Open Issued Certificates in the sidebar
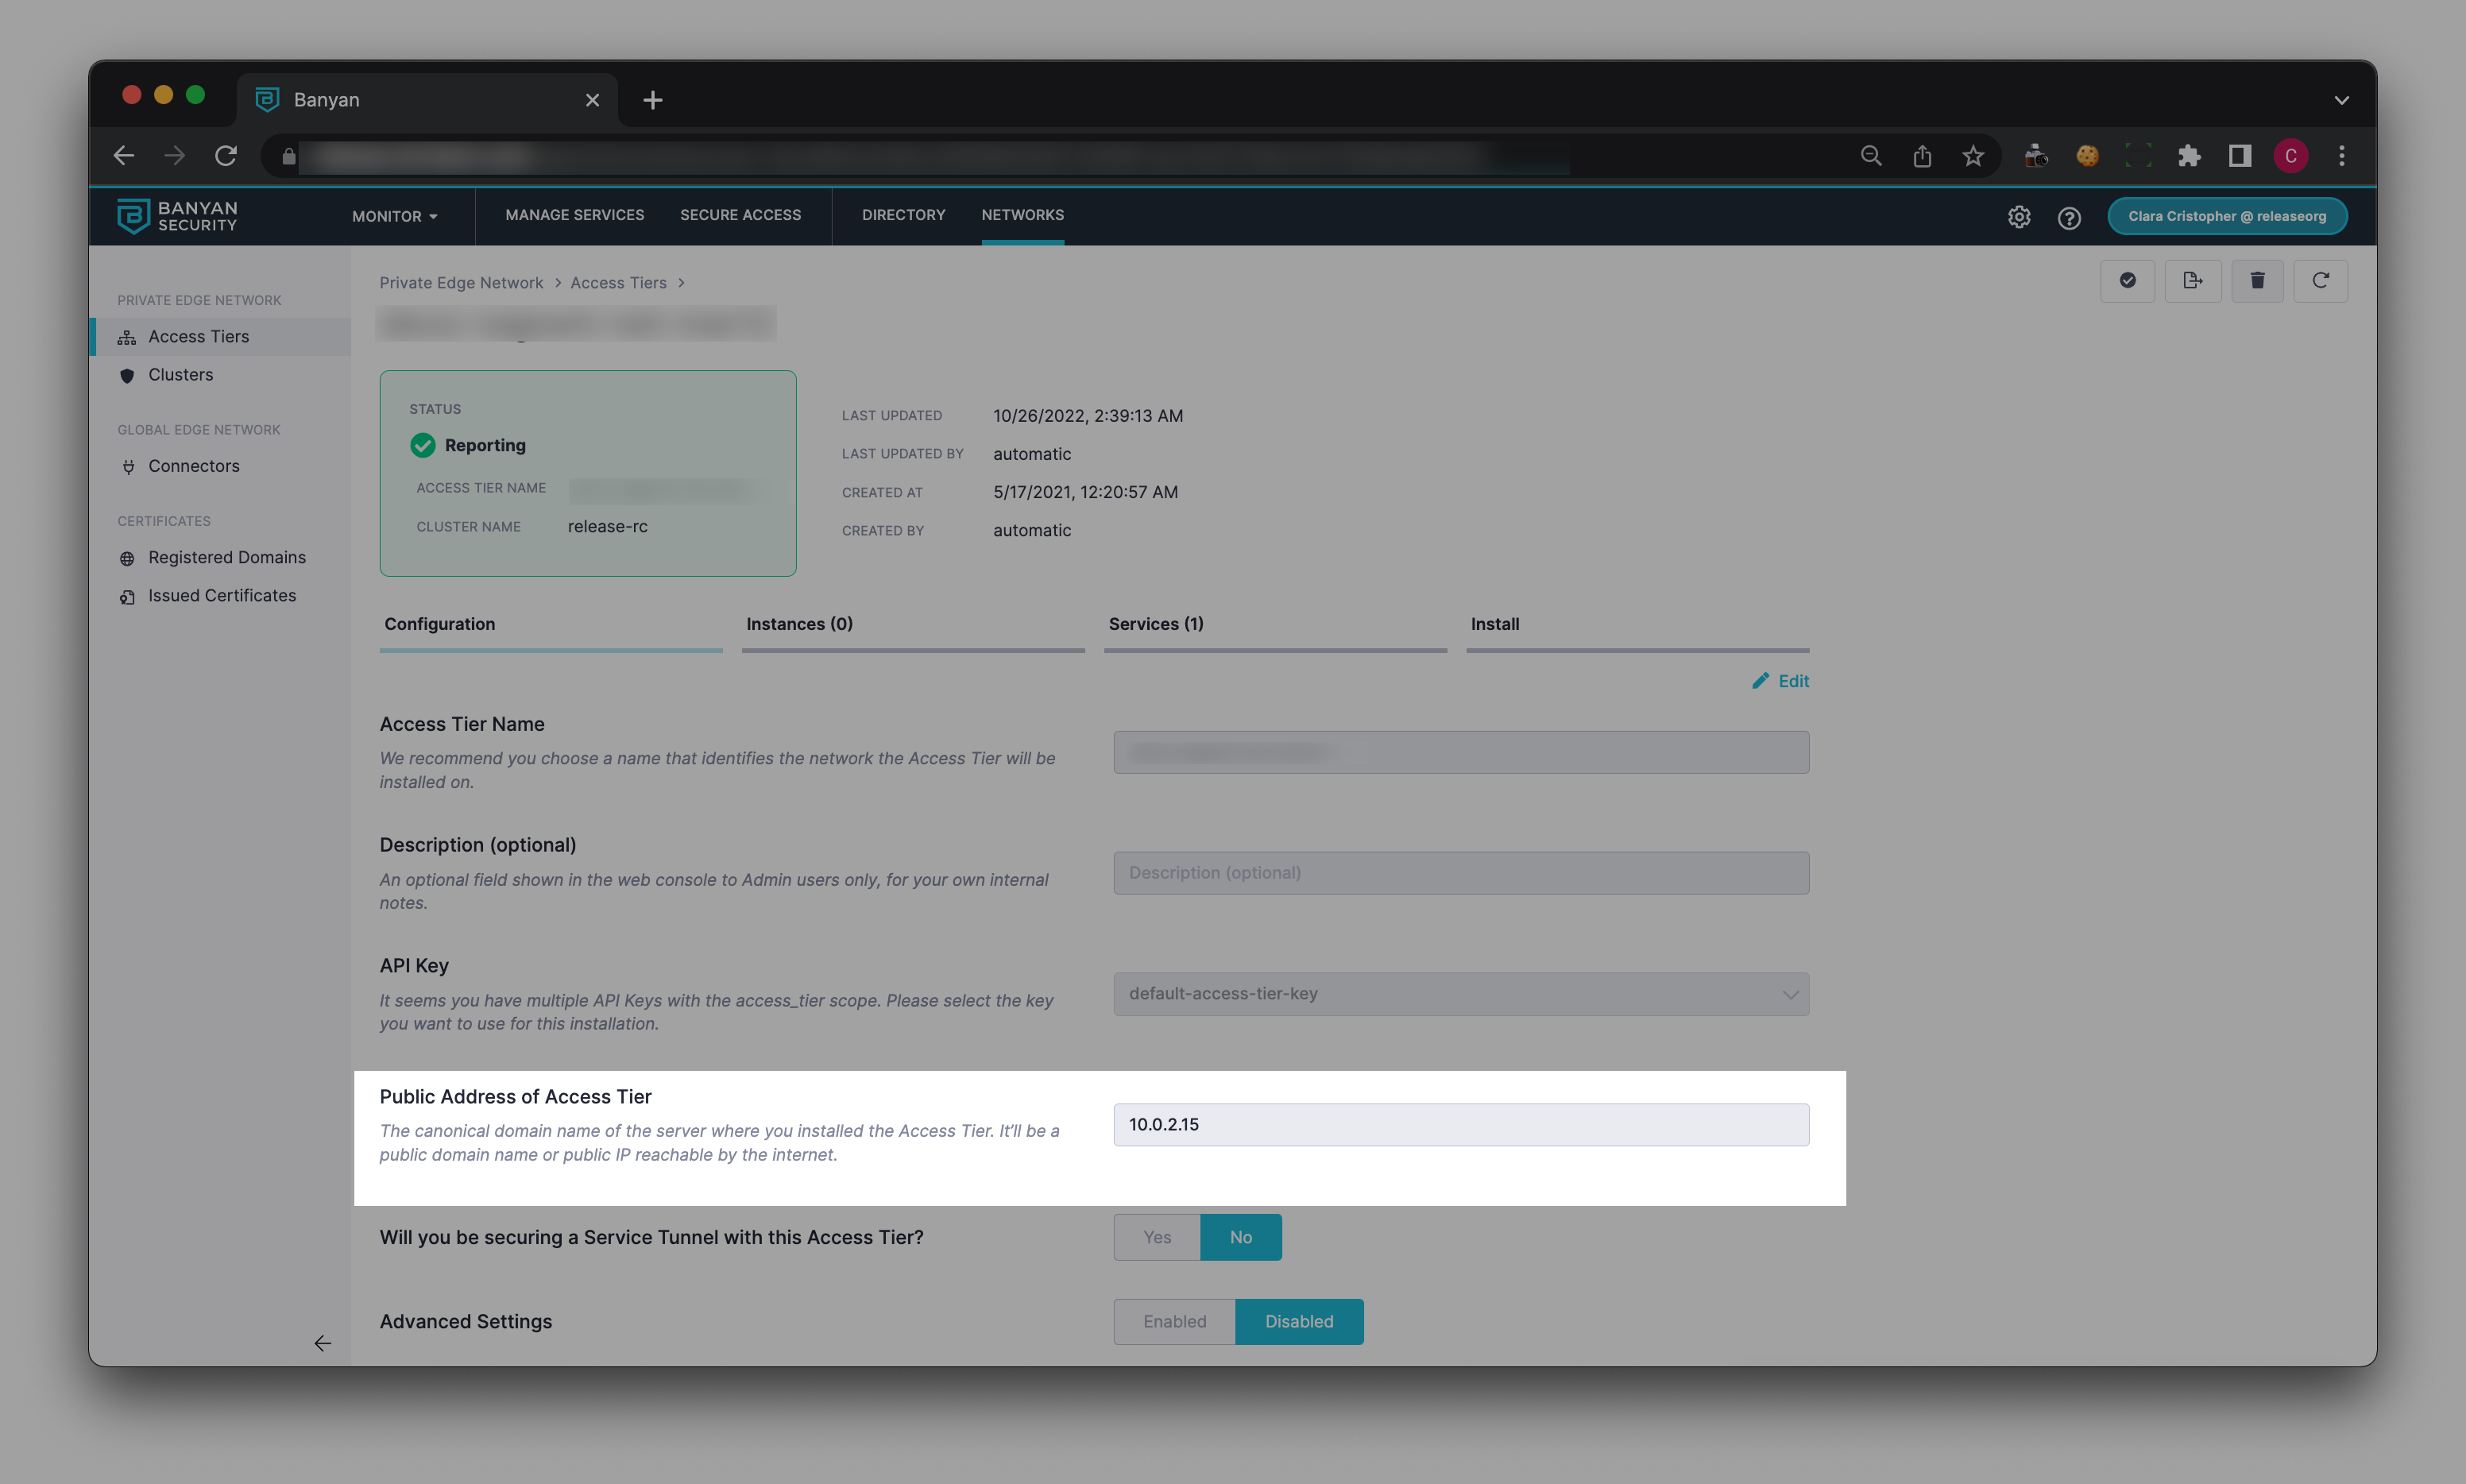The image size is (2466, 1484). [221, 596]
